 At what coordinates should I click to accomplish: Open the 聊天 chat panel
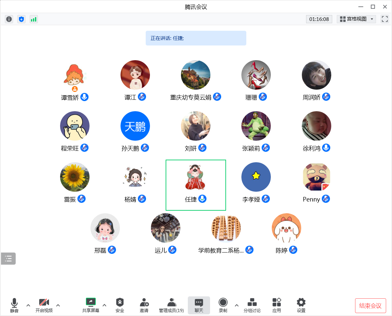pyautogui.click(x=199, y=306)
